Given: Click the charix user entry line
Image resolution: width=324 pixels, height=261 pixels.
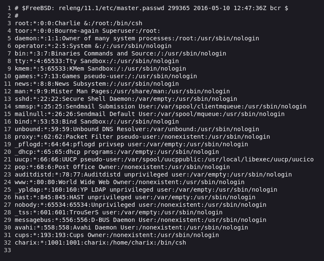Looking at the screenshot, I should 100,243.
